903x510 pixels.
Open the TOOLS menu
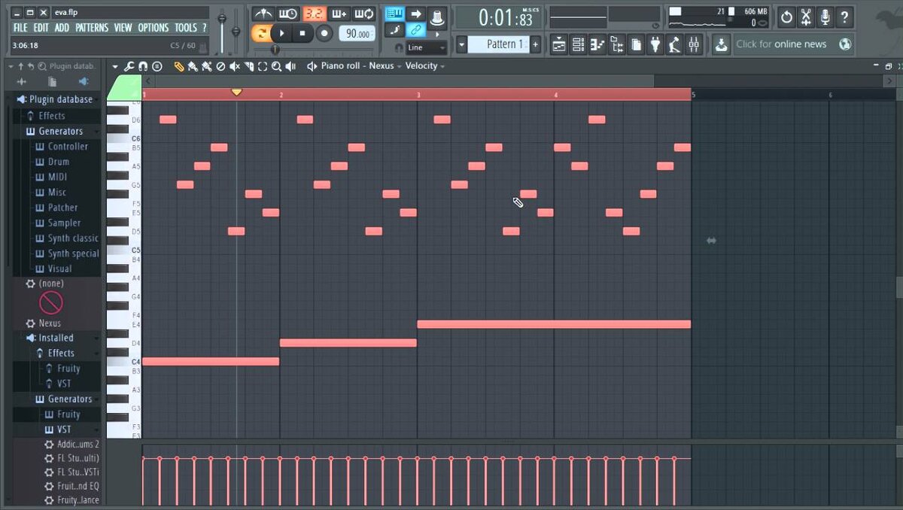click(x=186, y=28)
